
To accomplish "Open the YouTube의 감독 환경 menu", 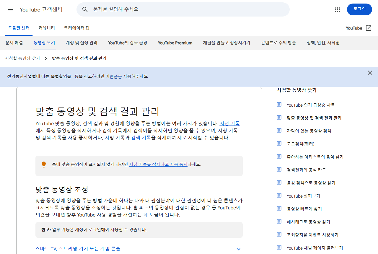I will (128, 43).
